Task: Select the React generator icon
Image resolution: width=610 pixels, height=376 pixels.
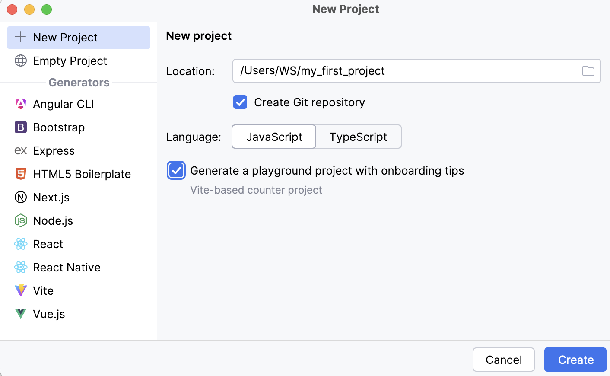Action: [20, 244]
